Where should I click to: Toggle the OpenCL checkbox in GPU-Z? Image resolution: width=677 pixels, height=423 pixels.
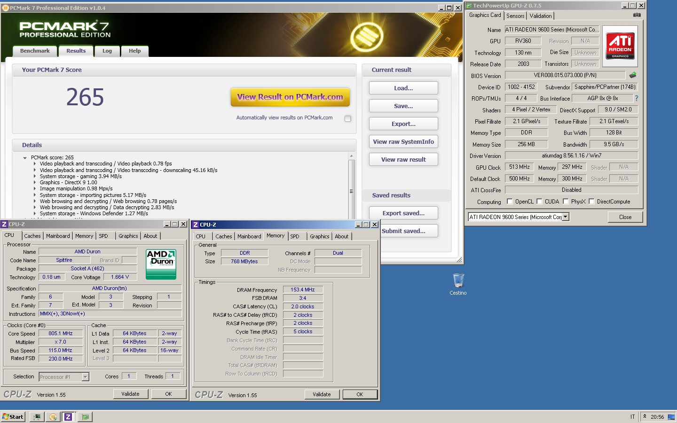(x=510, y=202)
